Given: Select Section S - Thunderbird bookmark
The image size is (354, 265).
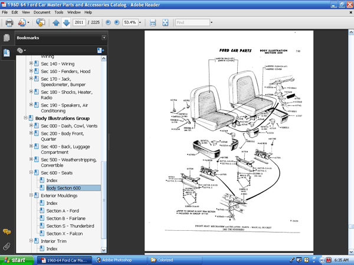Looking at the screenshot, I should point(70,226).
